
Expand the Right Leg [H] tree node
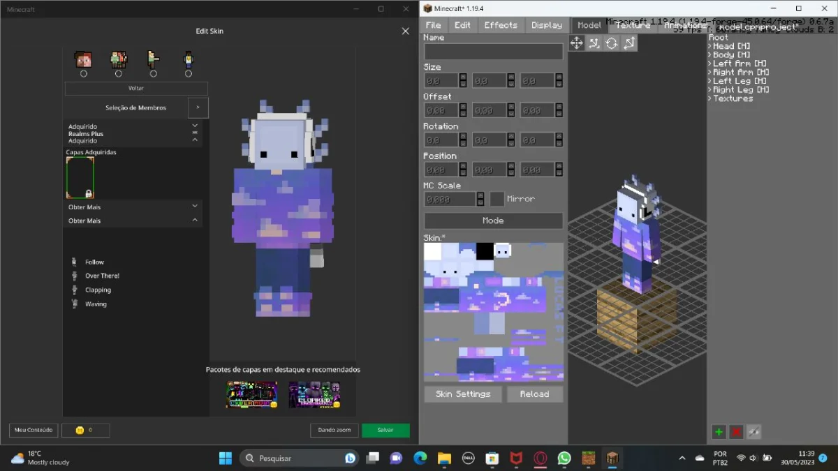pyautogui.click(x=710, y=89)
